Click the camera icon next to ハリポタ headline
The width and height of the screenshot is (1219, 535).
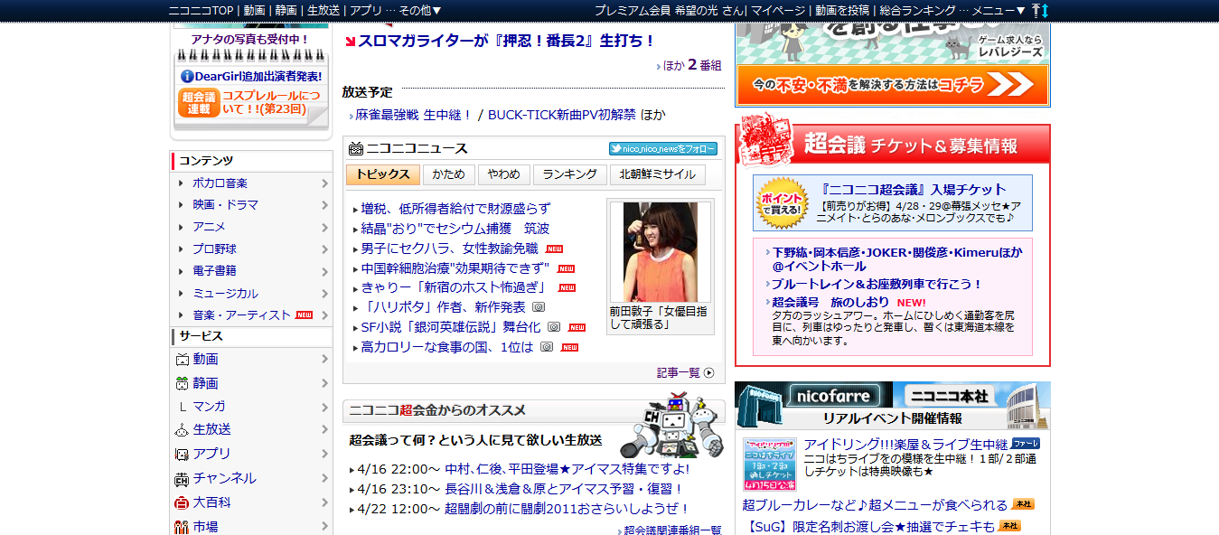(539, 307)
